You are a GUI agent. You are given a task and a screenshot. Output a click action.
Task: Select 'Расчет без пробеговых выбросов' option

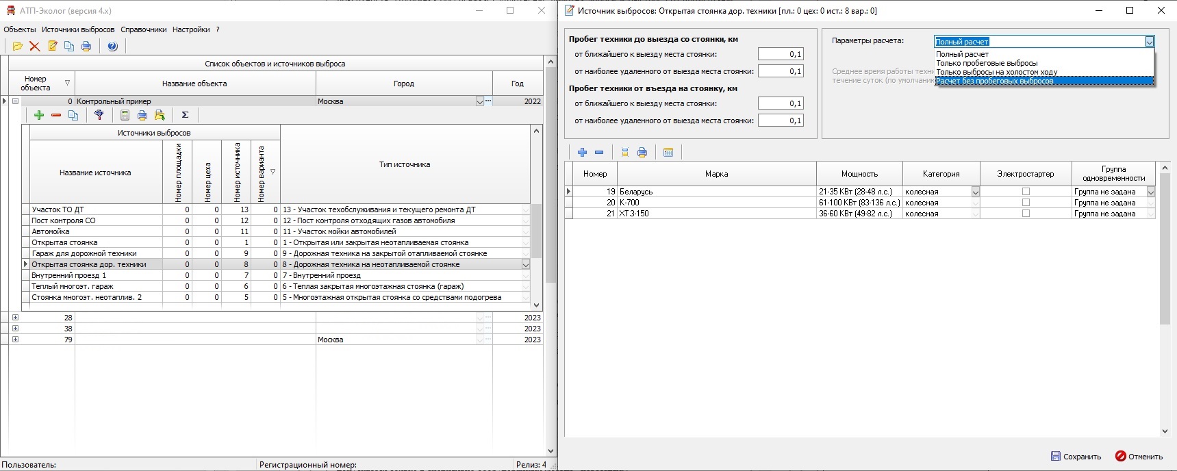tap(994, 81)
